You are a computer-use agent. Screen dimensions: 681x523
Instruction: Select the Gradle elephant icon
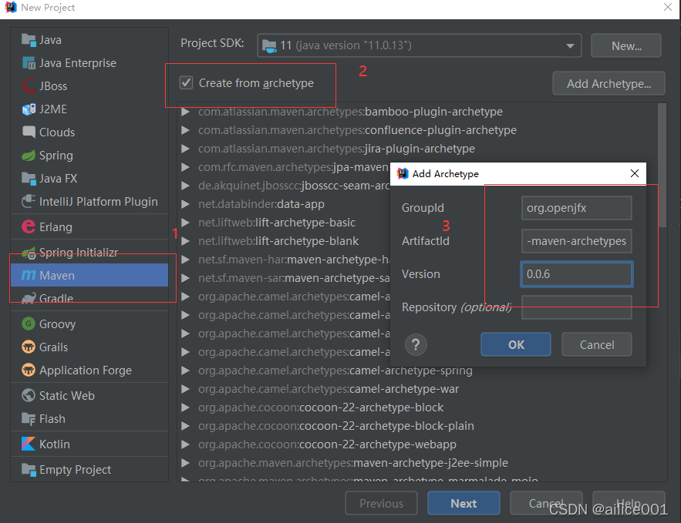[29, 298]
